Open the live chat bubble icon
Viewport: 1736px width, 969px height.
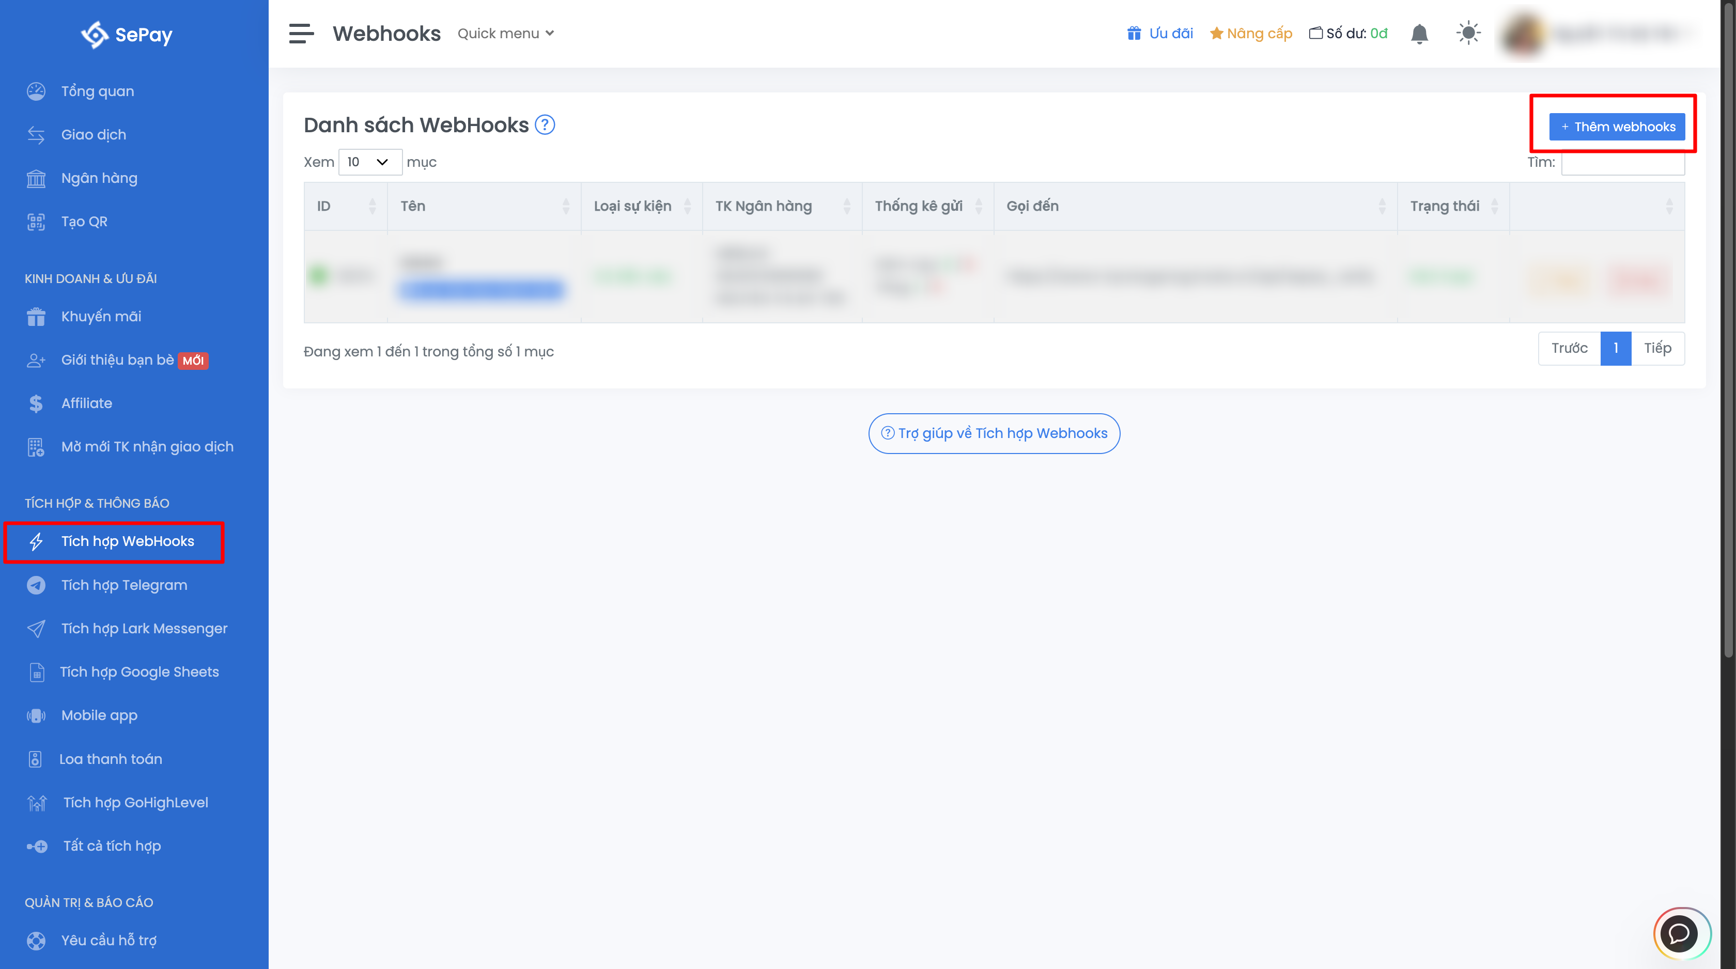point(1679,933)
